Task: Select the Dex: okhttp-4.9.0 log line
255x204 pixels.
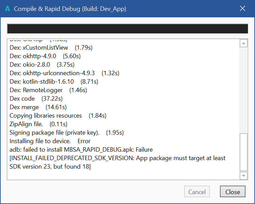Action: (45, 56)
